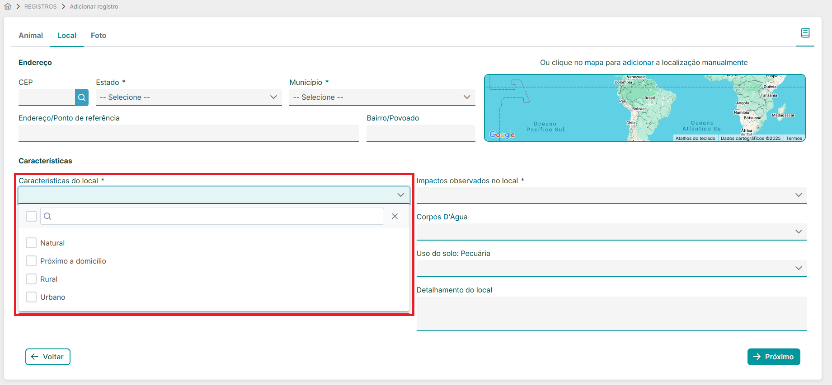Expand the Corpos D'Água dropdown
Viewport: 832px width, 385px height.
611,232
